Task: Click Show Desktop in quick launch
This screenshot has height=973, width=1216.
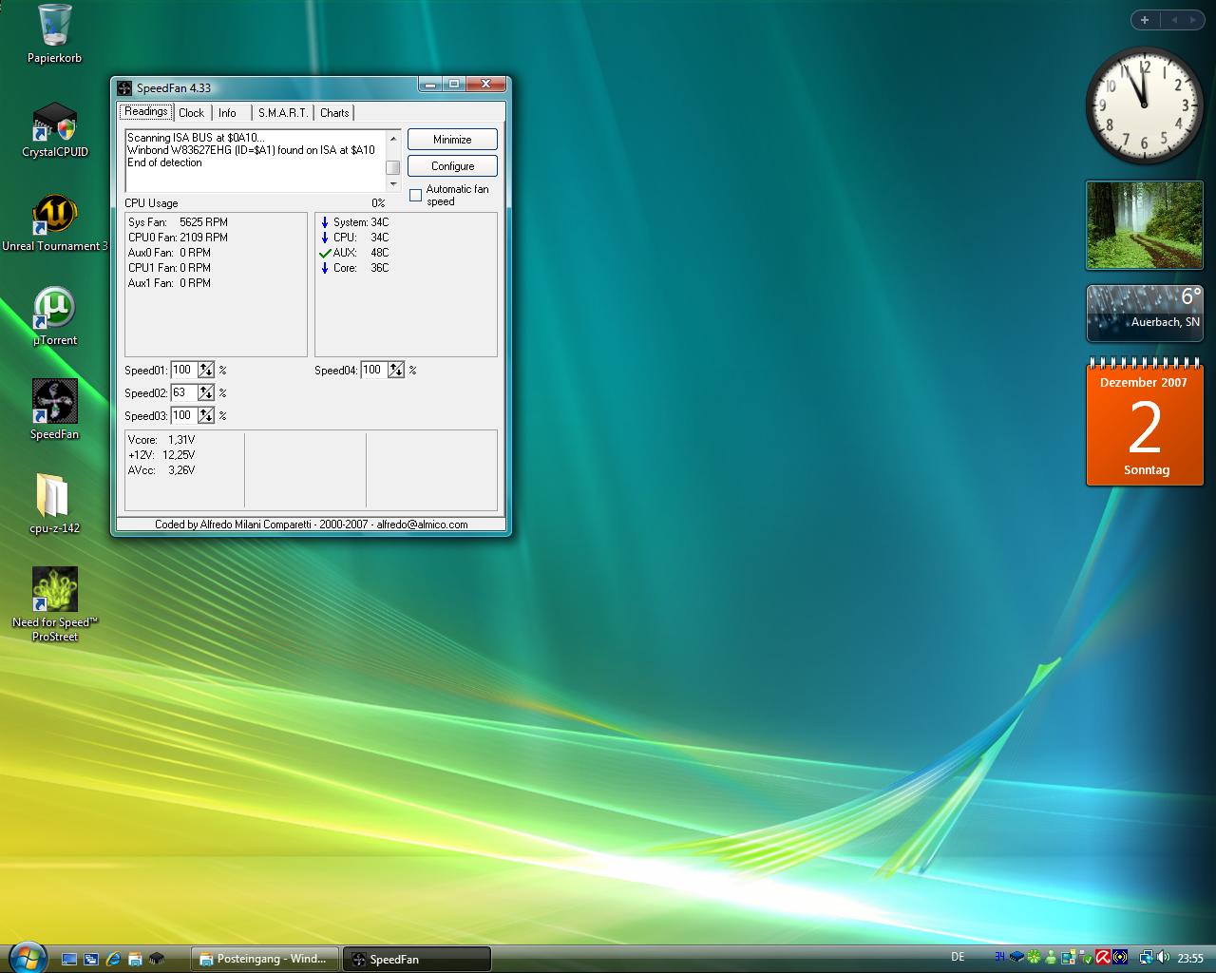Action: pyautogui.click(x=69, y=959)
